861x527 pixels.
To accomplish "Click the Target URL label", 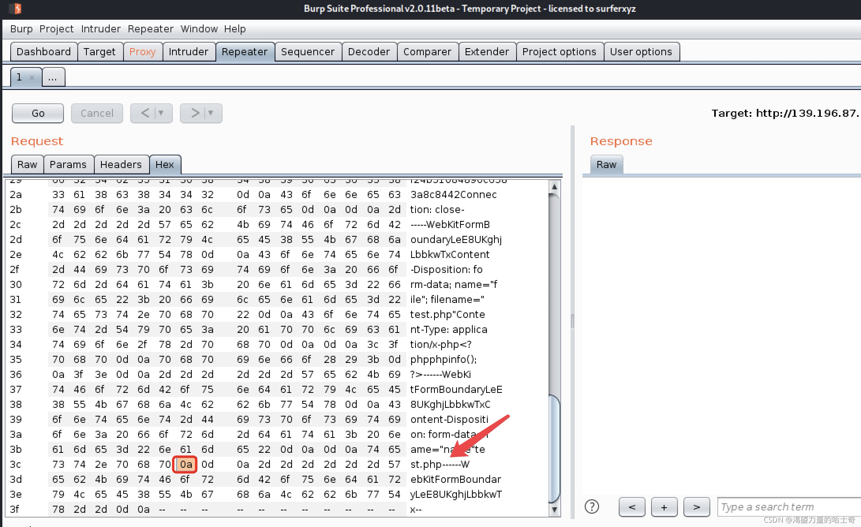I will coord(785,113).
